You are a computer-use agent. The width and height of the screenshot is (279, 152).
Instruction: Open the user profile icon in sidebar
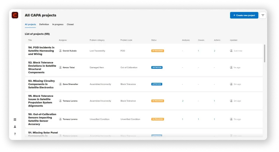click(15, 127)
